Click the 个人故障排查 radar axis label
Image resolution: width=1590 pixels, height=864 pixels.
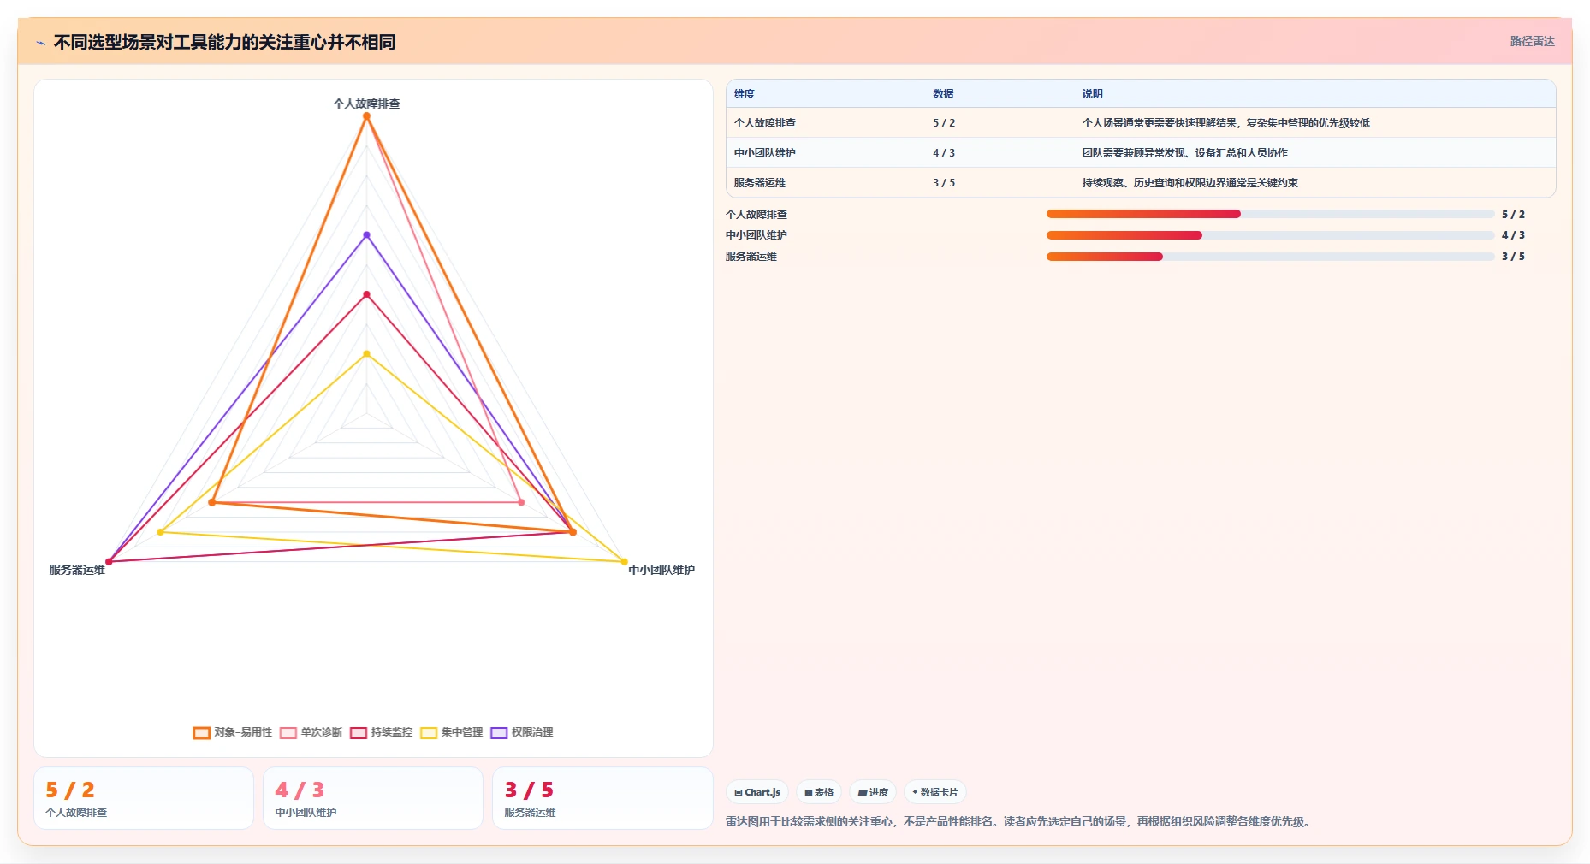pos(366,104)
